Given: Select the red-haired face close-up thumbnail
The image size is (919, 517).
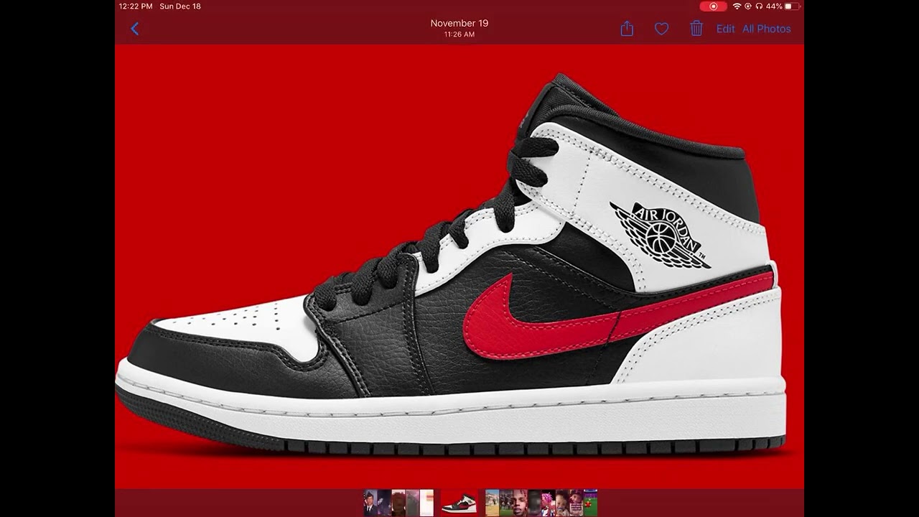Looking at the screenshot, I should pos(521,503).
